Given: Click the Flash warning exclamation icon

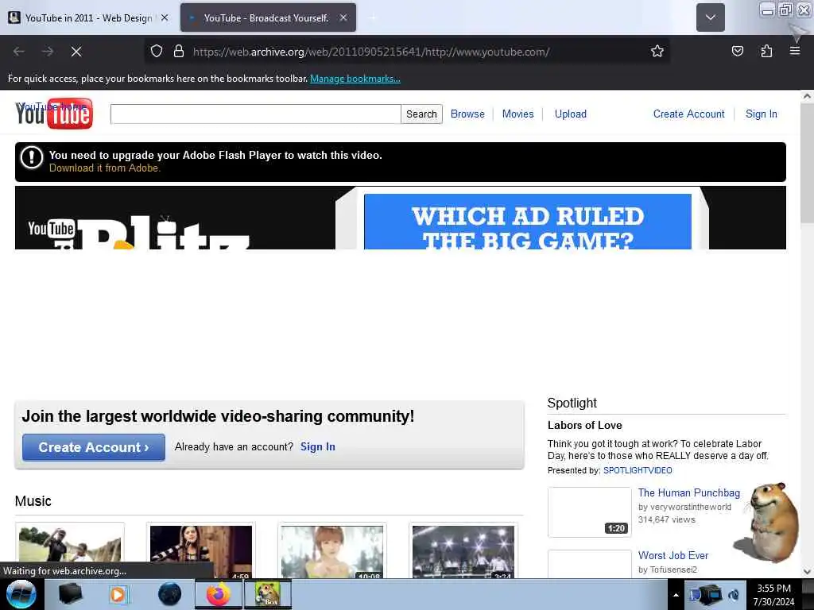Looking at the screenshot, I should coord(32,157).
